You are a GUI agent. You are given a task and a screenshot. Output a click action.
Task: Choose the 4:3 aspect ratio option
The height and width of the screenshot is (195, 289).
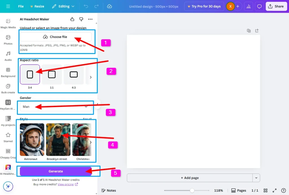pyautogui.click(x=74, y=75)
